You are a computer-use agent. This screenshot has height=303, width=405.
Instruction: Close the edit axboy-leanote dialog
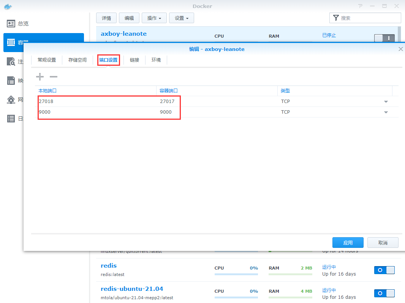pyautogui.click(x=400, y=49)
